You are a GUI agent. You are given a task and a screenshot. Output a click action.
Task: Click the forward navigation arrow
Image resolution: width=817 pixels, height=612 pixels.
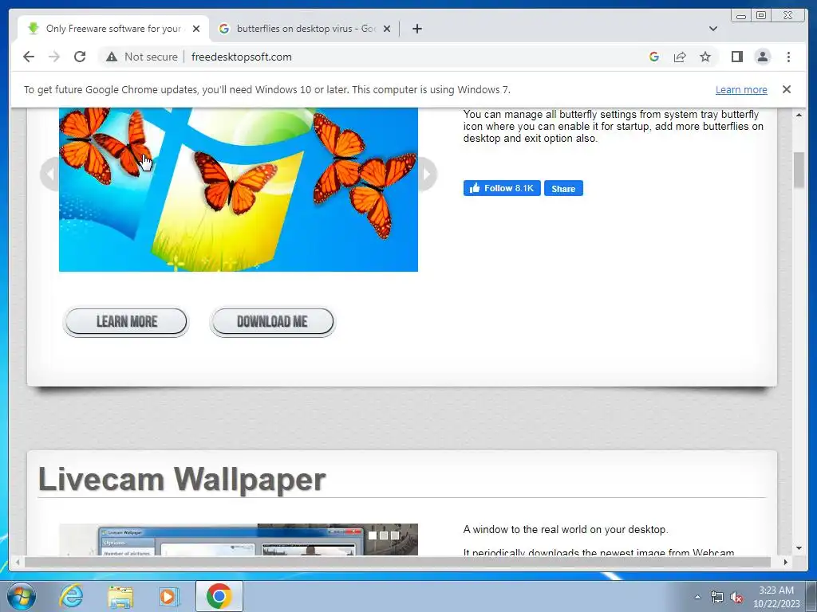[54, 57]
